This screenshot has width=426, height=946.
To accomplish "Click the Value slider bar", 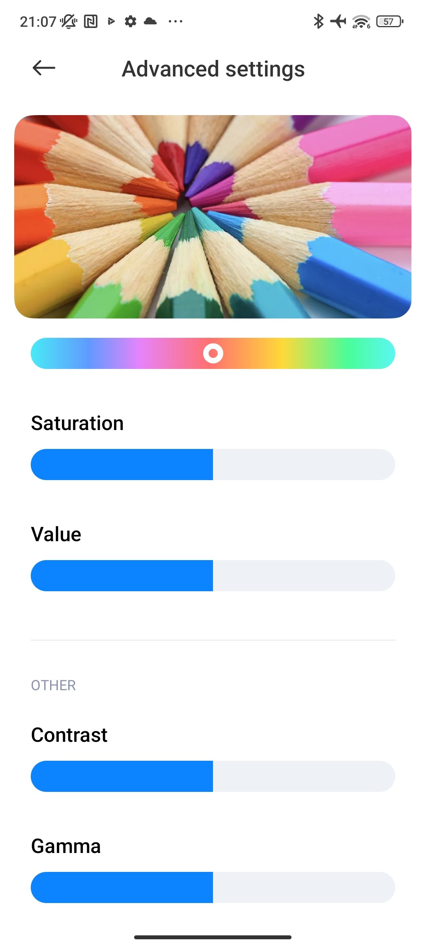I will click(213, 575).
